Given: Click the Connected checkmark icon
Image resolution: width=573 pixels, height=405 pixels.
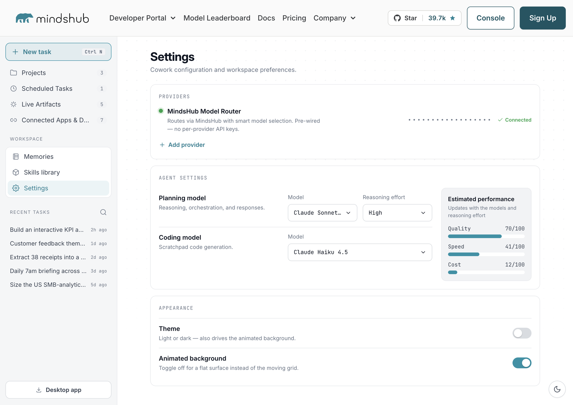Looking at the screenshot, I should click(x=500, y=120).
